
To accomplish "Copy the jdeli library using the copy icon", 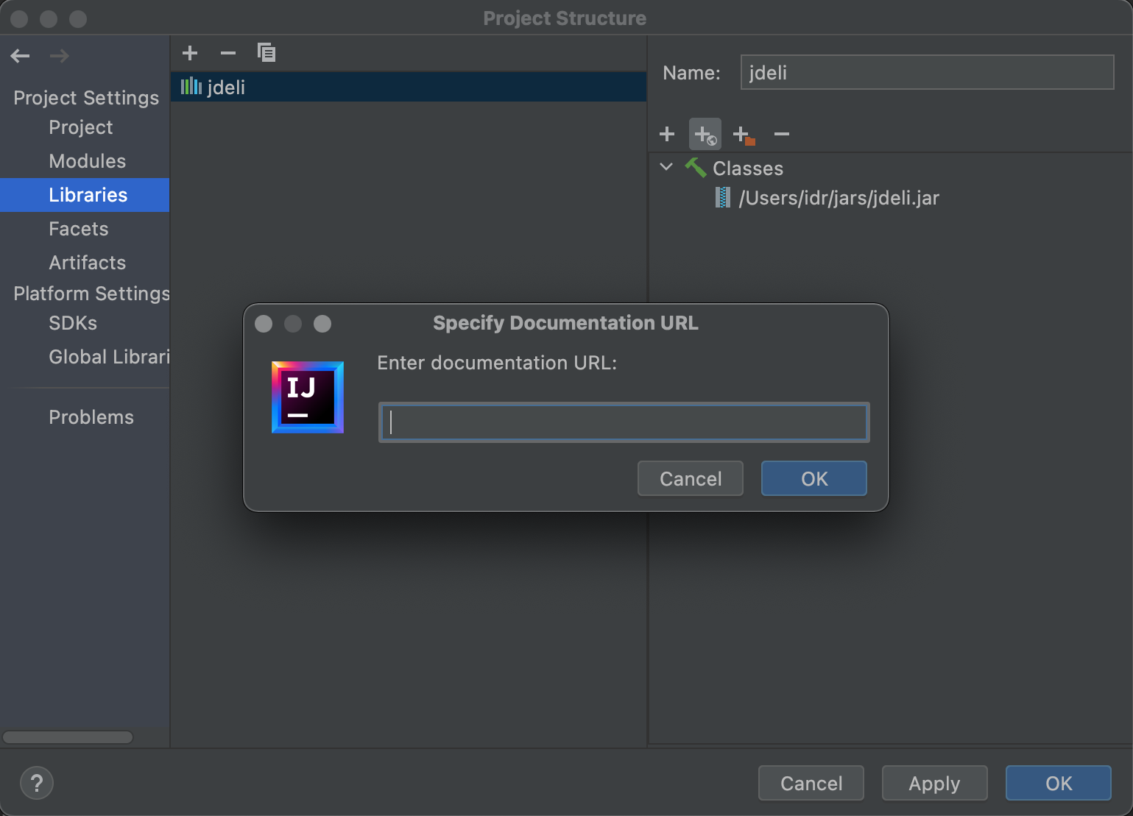I will coord(267,52).
